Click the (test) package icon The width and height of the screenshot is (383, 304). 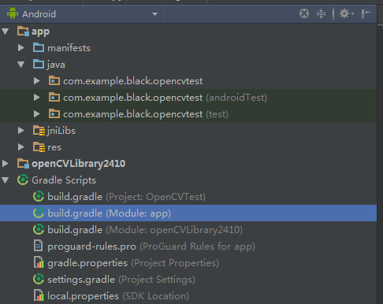(54, 113)
